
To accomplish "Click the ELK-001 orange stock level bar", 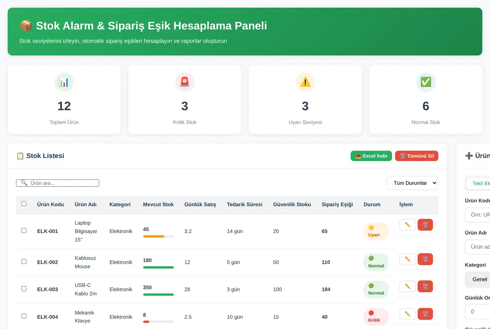I will point(158,236).
